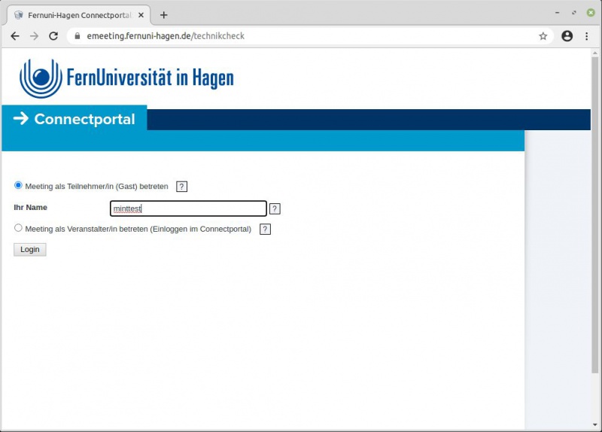Viewport: 602px width, 432px height.
Task: Minimize the browser window
Action: pyautogui.click(x=557, y=13)
